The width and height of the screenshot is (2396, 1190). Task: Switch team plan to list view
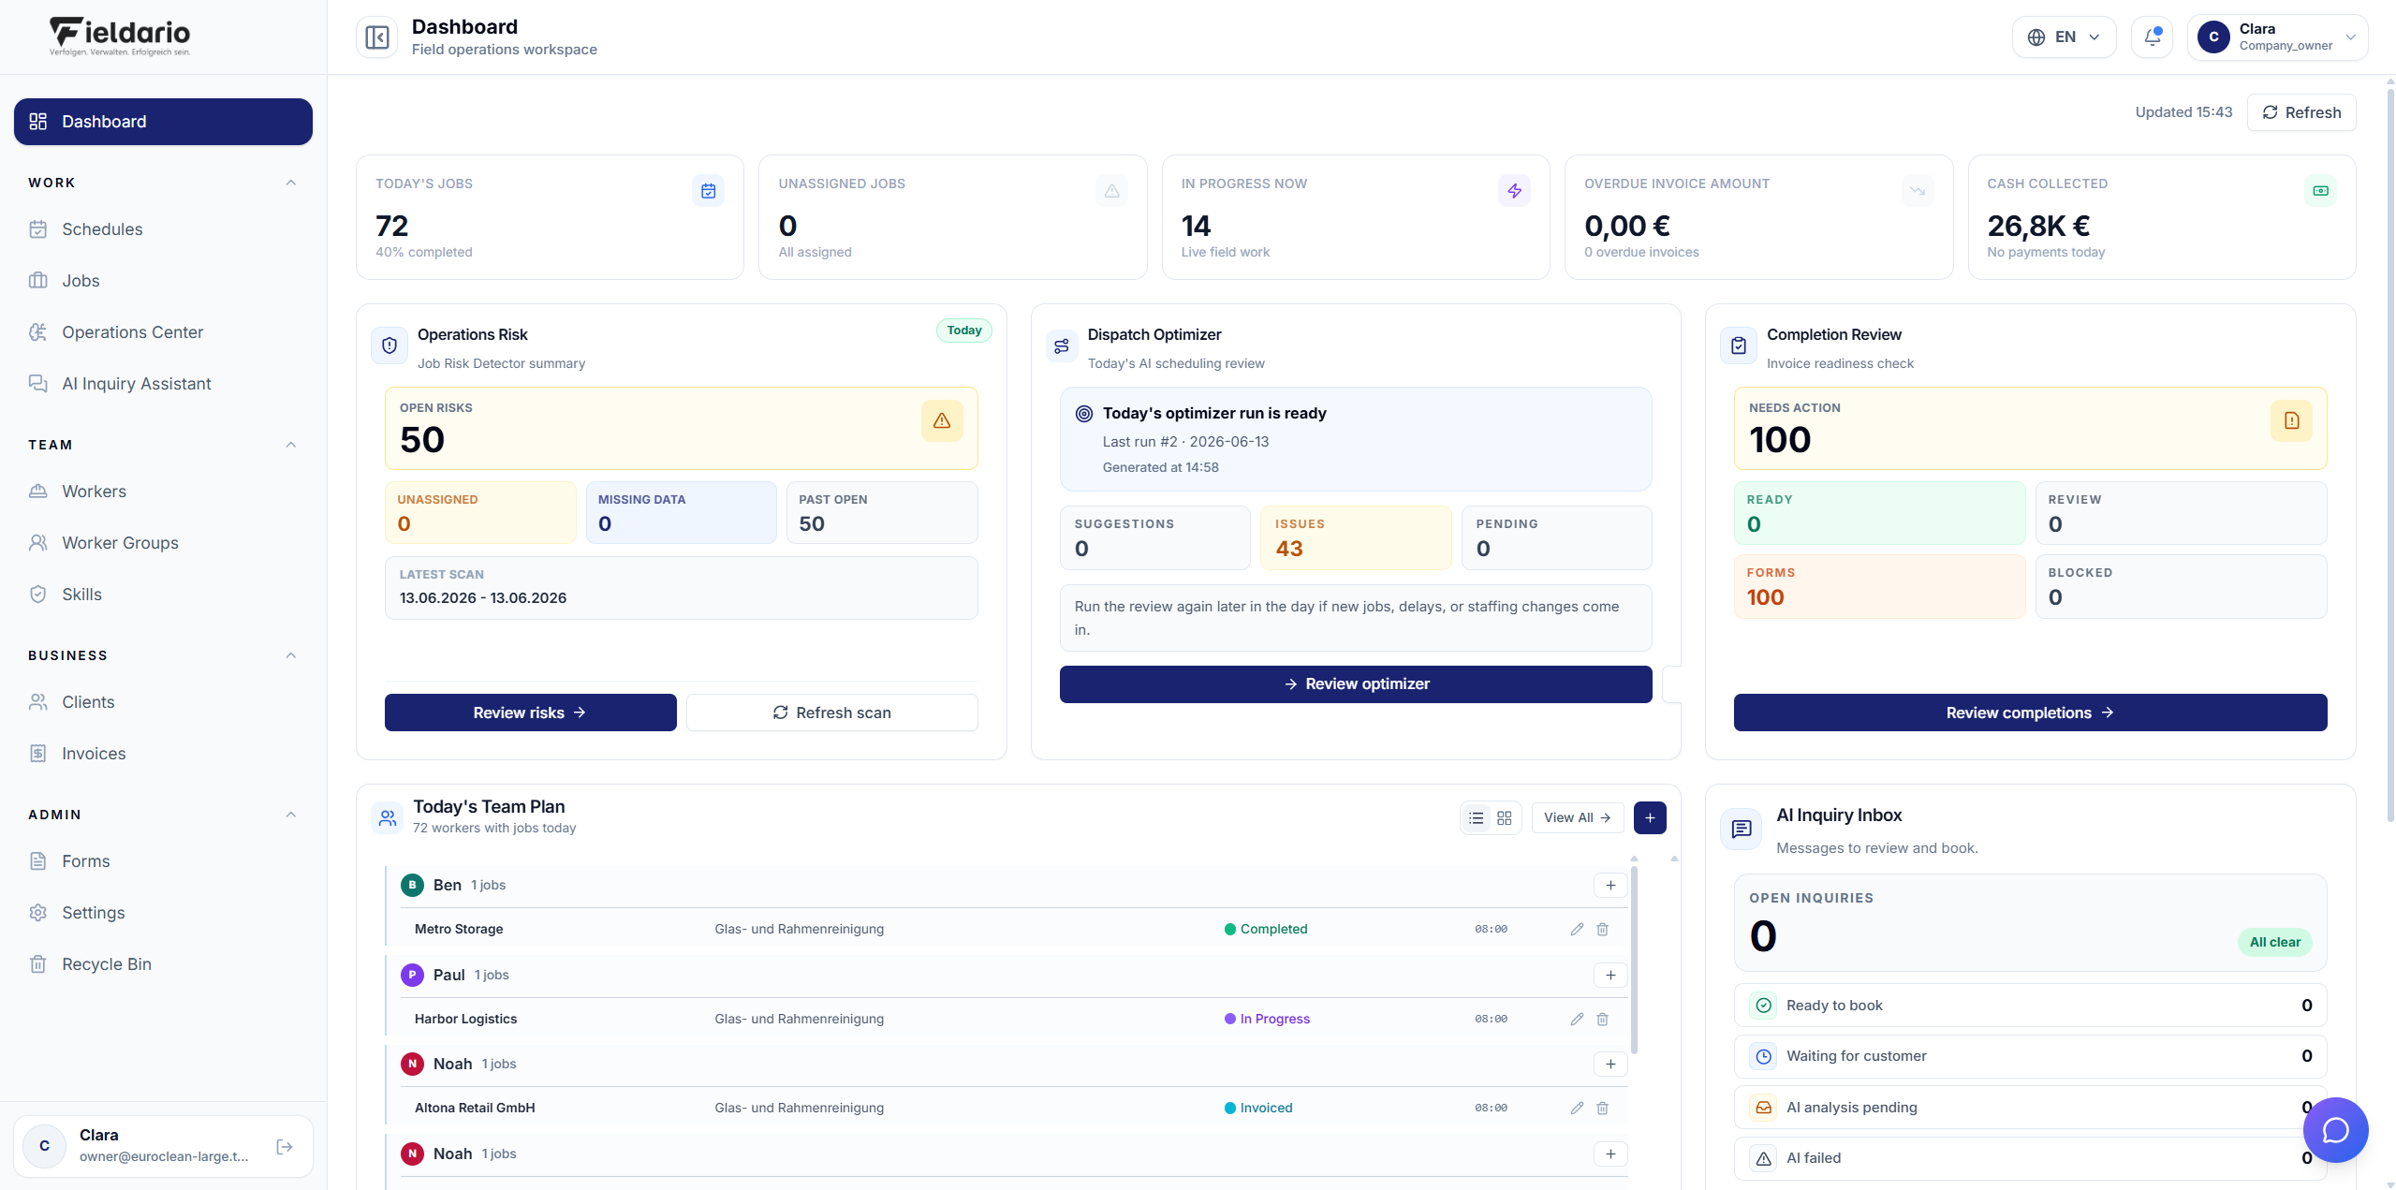(x=1477, y=818)
